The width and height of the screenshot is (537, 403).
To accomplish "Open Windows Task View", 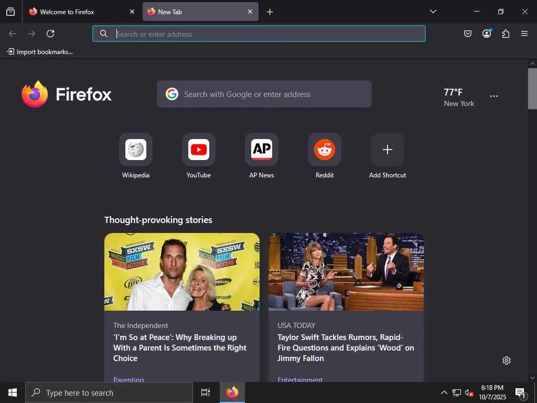I will [x=206, y=393].
